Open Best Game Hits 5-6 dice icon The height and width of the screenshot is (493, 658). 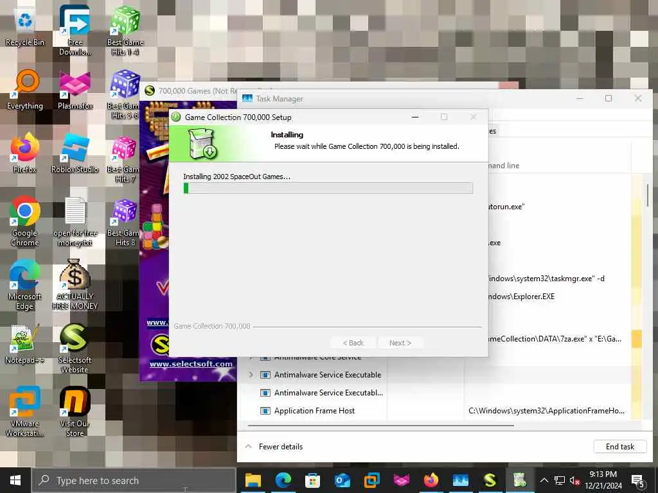click(x=124, y=94)
